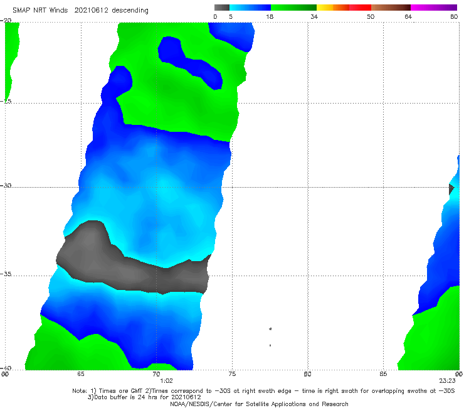Viewport: 464px width, 408px height.
Task: Click the '18' label under the color bar
Action: tap(270, 16)
